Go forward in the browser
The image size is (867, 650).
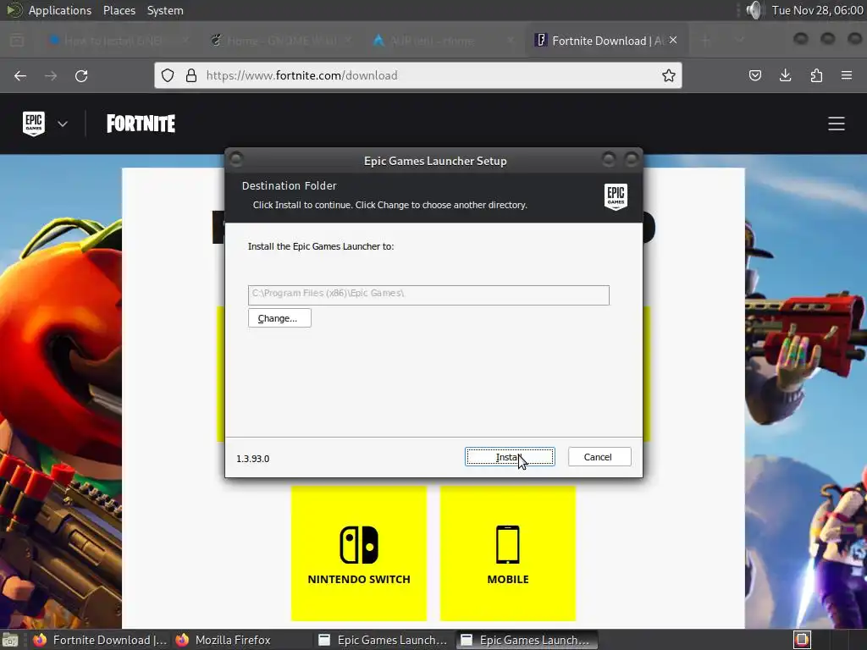click(51, 75)
